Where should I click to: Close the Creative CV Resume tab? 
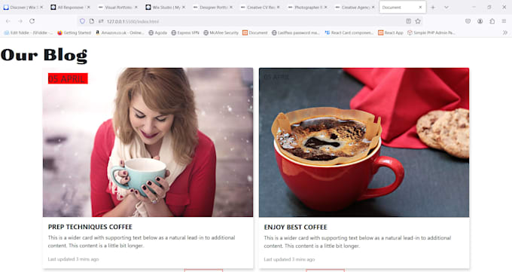pyautogui.click(x=278, y=8)
